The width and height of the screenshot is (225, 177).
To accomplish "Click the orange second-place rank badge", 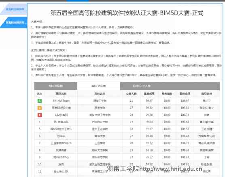I will pos(40,108).
